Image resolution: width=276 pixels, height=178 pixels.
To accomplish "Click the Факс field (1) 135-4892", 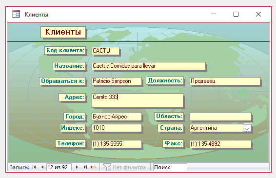I will coord(220,144).
